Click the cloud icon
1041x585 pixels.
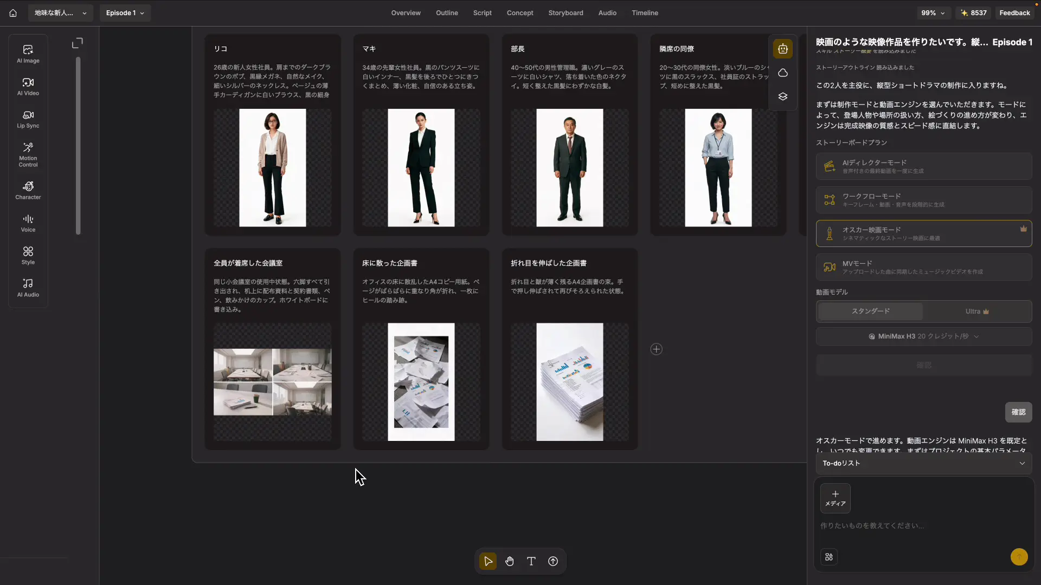[x=783, y=73]
